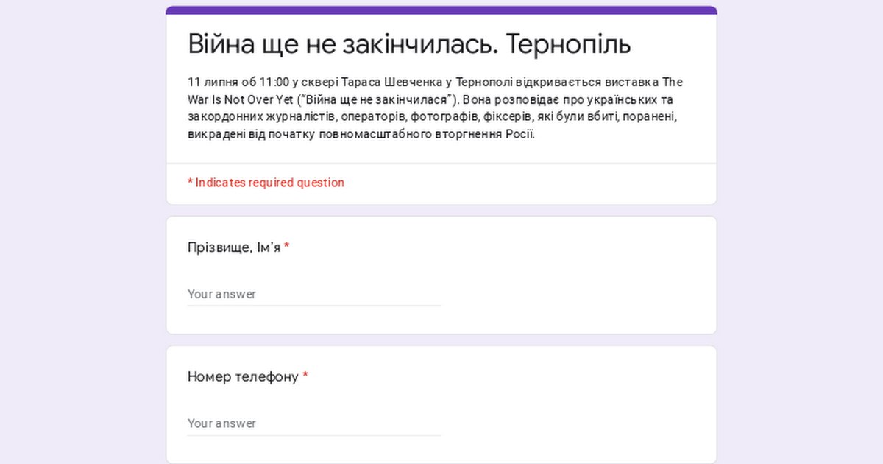The width and height of the screenshot is (883, 464).
Task: Focus the Номер телефону answer field
Action: tap(314, 423)
